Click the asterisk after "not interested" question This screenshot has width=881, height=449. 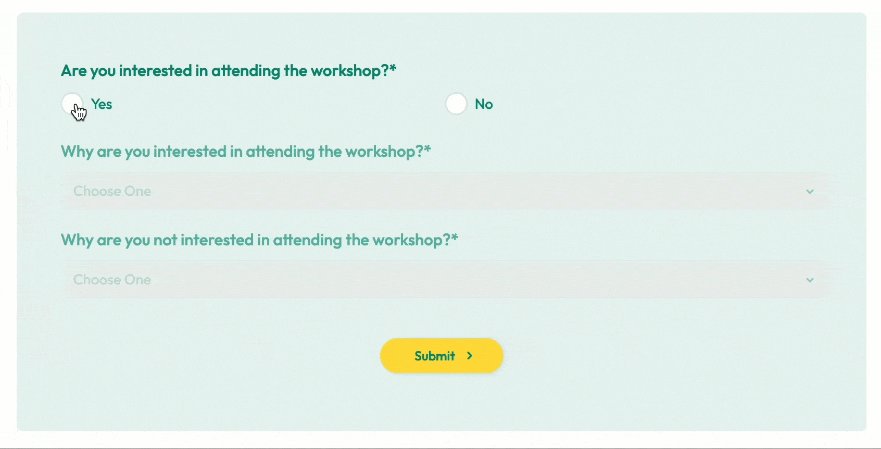455,238
